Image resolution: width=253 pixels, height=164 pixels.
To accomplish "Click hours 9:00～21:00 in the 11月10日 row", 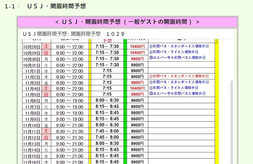I will point(70,125).
